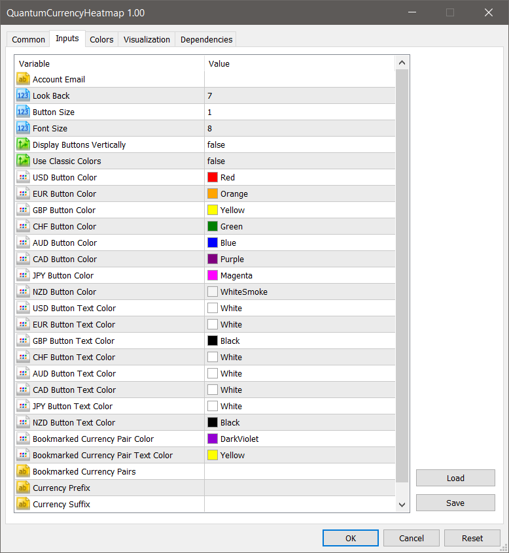Open the EUR Button Color Orange value
Screen dimensions: 509x553
[x=234, y=193]
